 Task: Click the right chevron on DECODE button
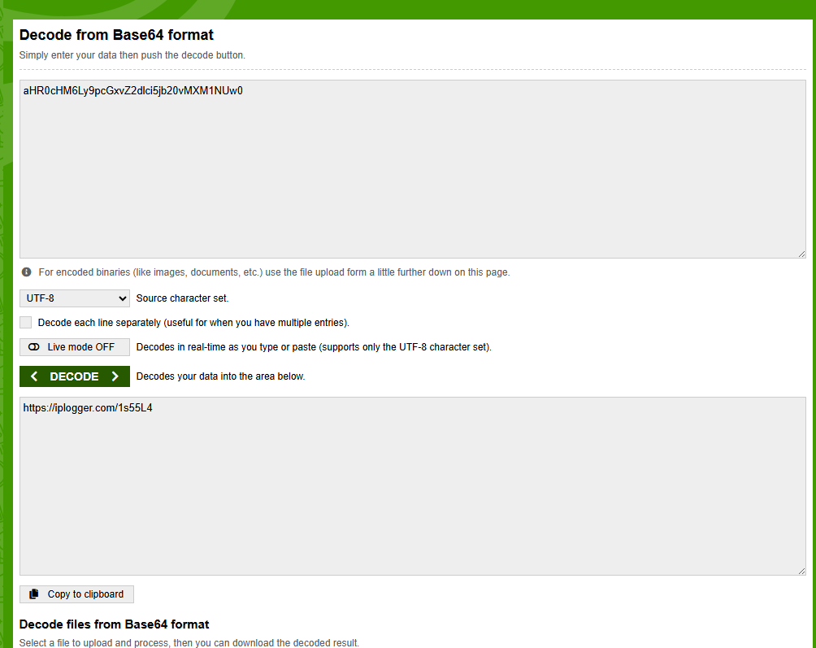[x=115, y=376]
